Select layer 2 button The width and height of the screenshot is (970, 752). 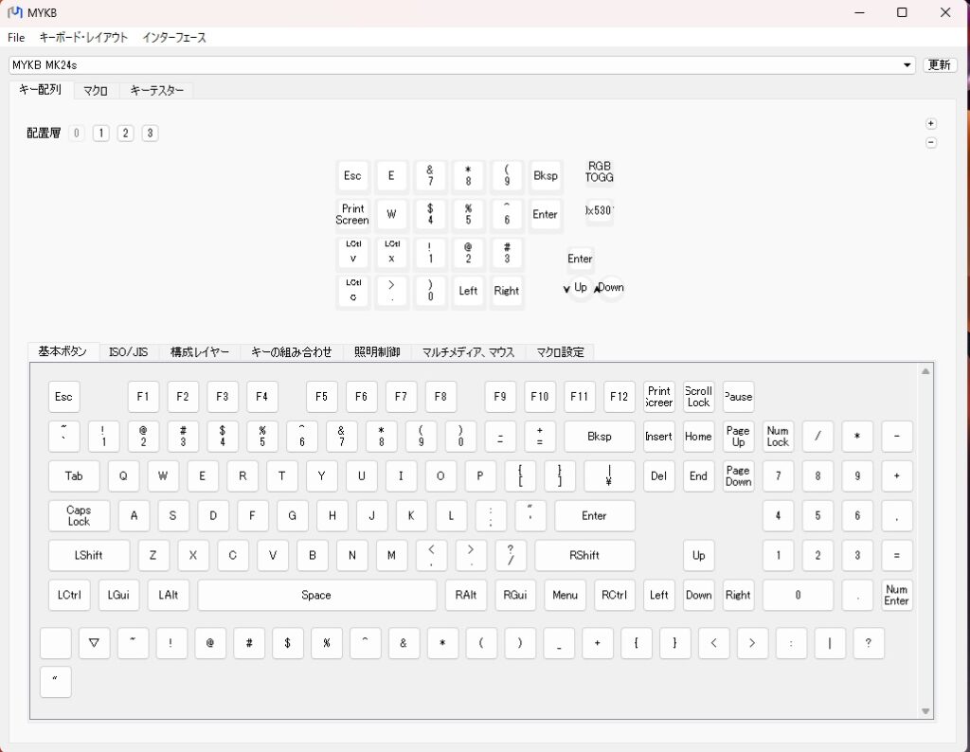(x=126, y=133)
